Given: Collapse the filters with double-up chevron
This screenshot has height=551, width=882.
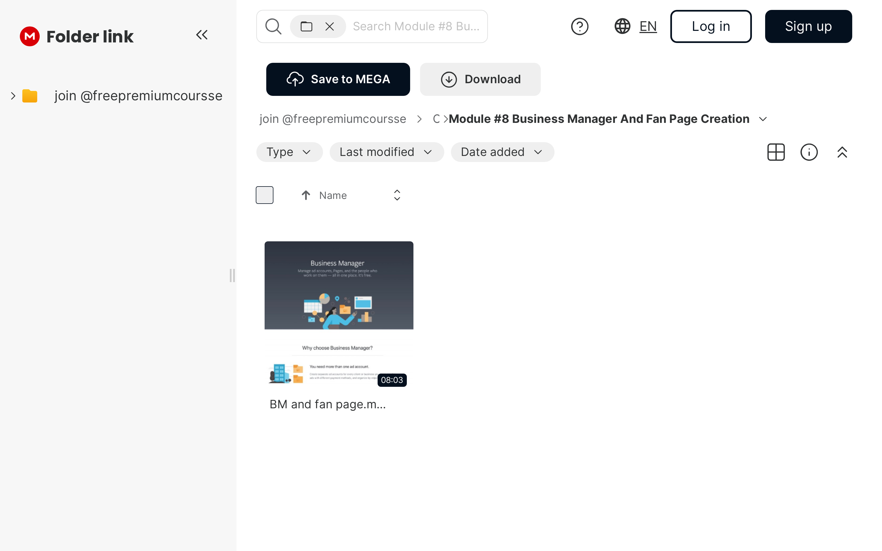Looking at the screenshot, I should [x=842, y=152].
